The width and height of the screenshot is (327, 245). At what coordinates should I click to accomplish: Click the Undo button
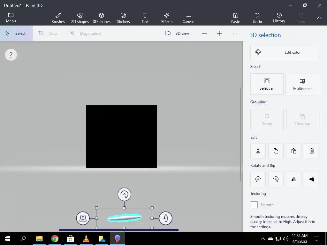click(257, 18)
